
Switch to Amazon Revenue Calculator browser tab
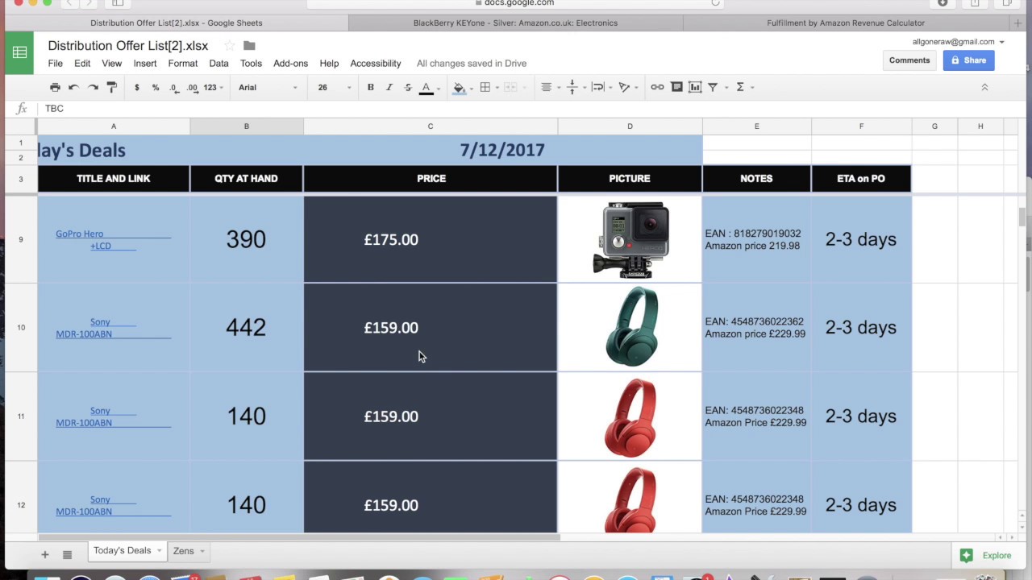pyautogui.click(x=846, y=23)
